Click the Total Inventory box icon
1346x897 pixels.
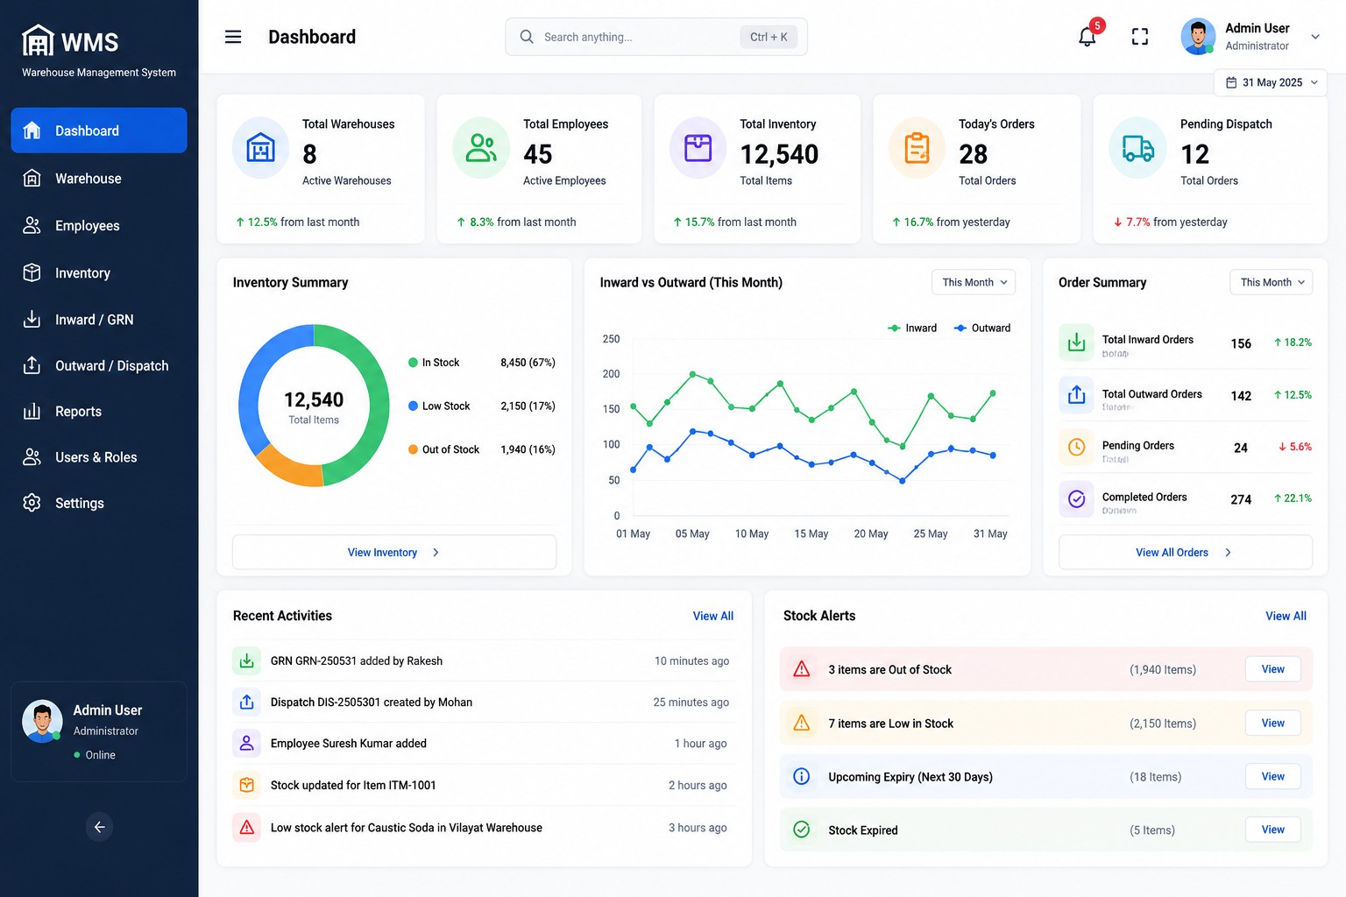tap(698, 148)
